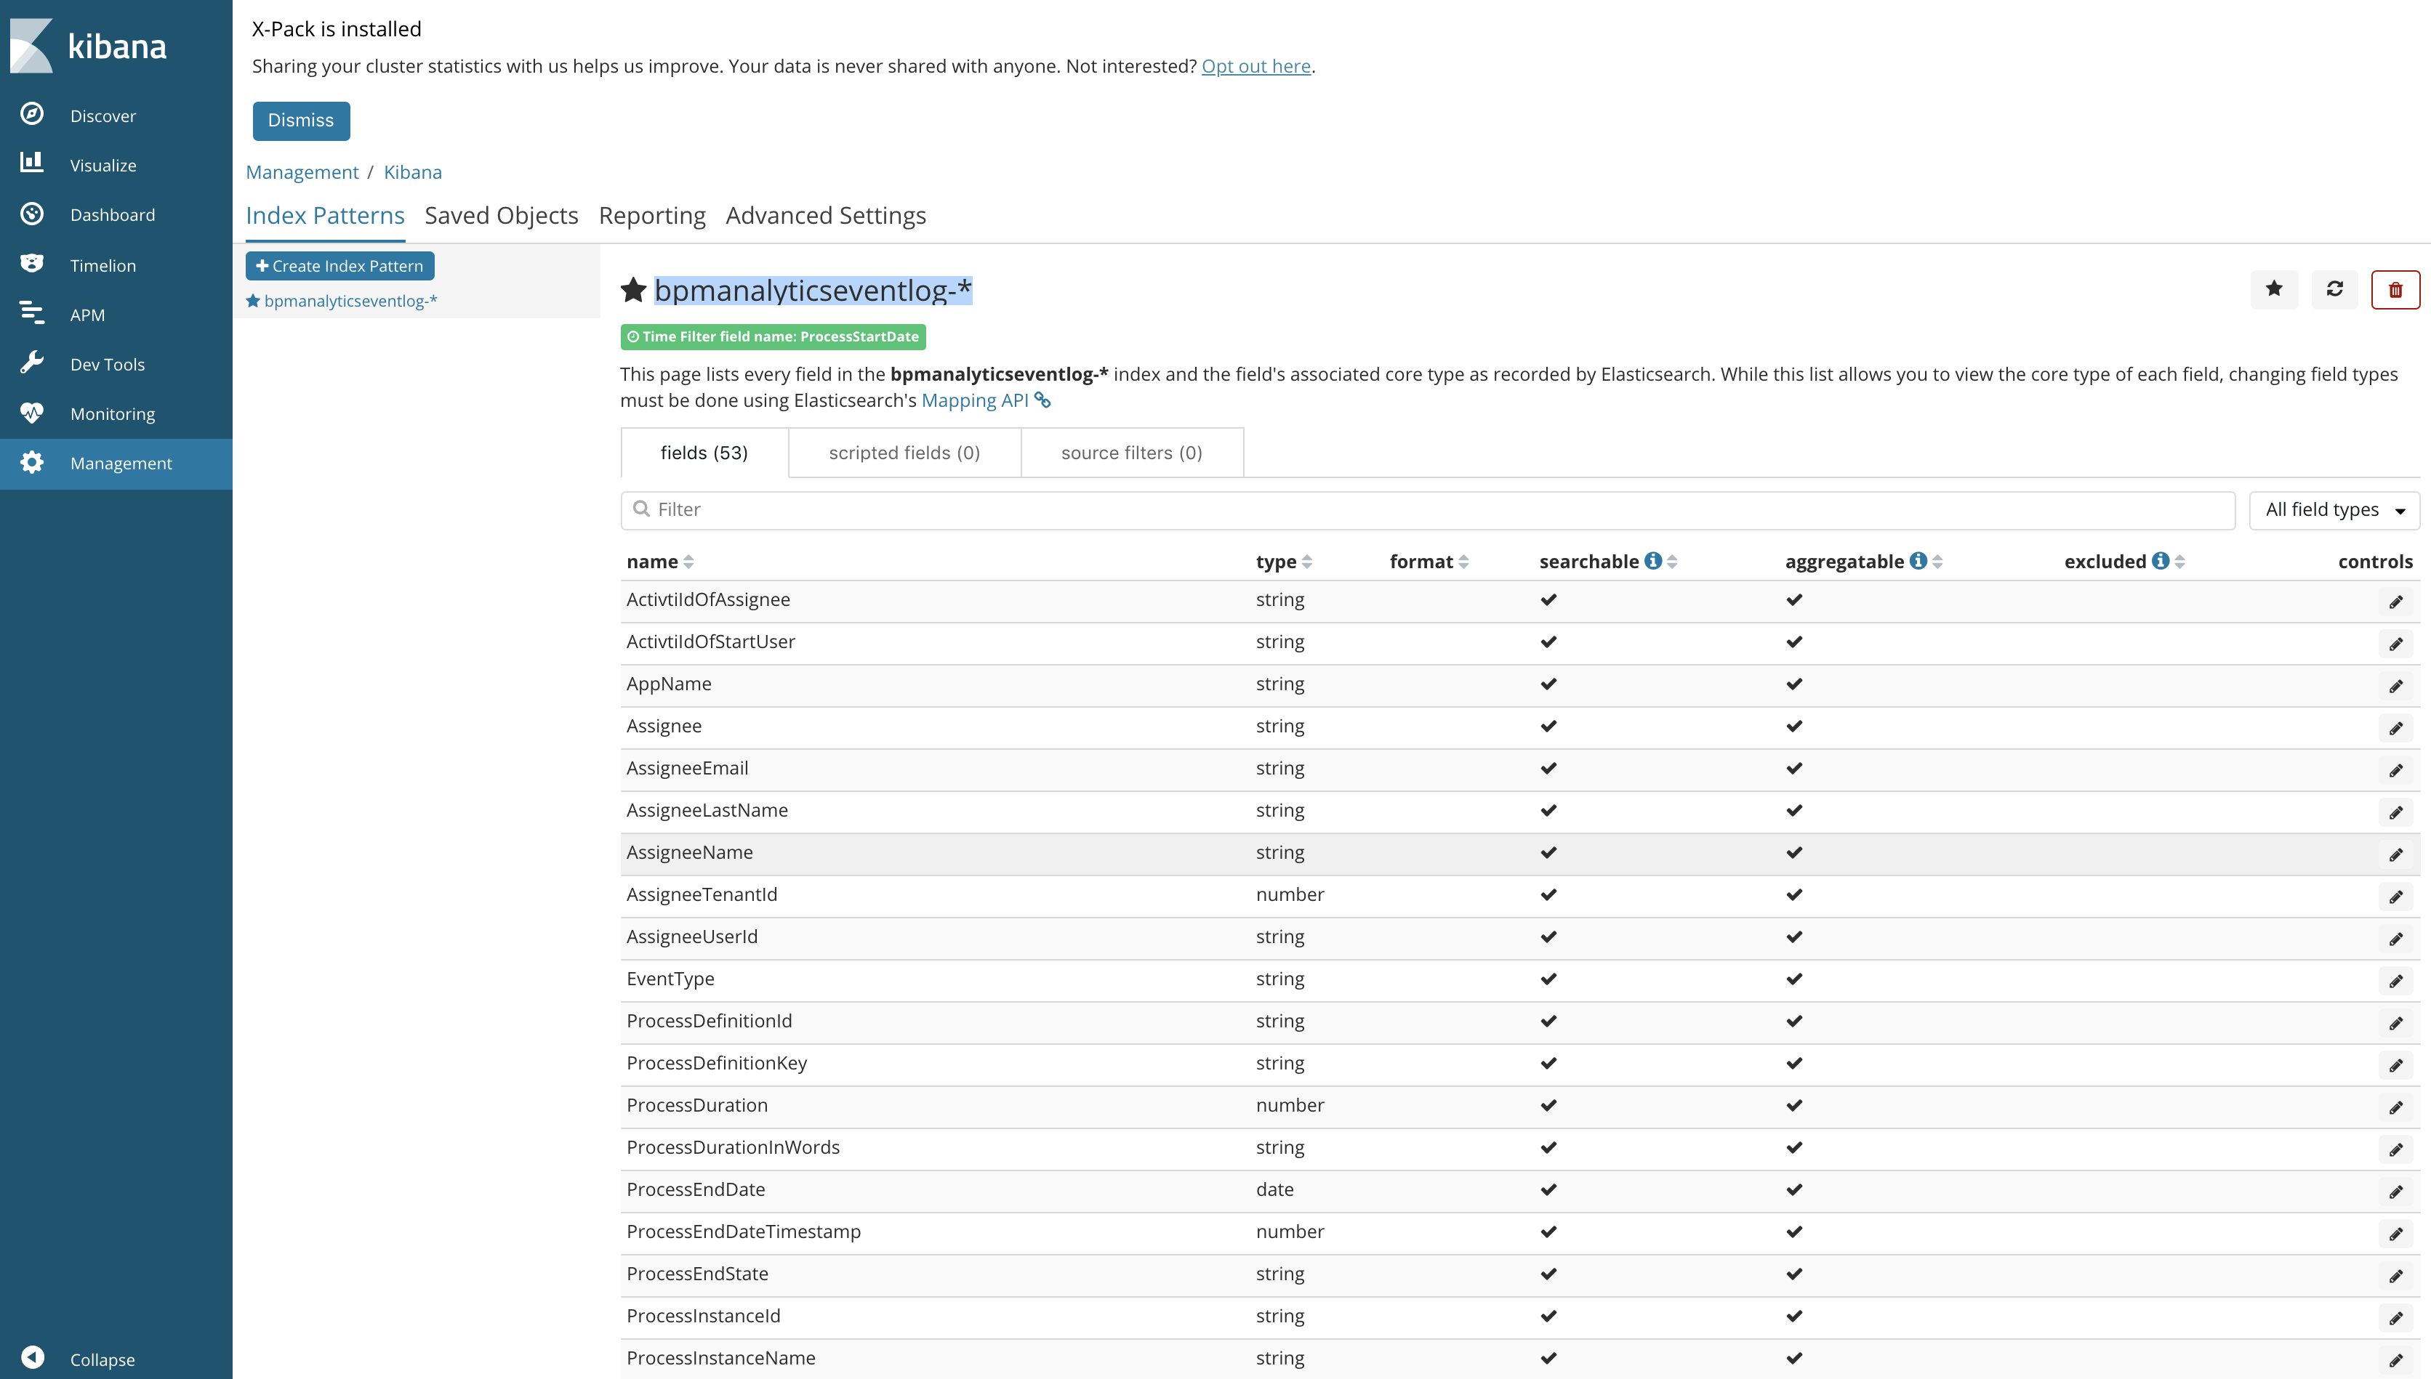The height and width of the screenshot is (1379, 2431).
Task: Open the All field types dropdown
Action: click(x=2334, y=509)
